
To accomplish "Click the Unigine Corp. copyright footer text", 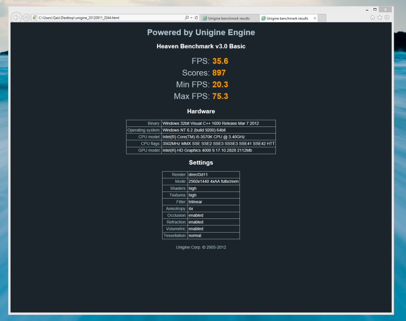I will coord(201,247).
